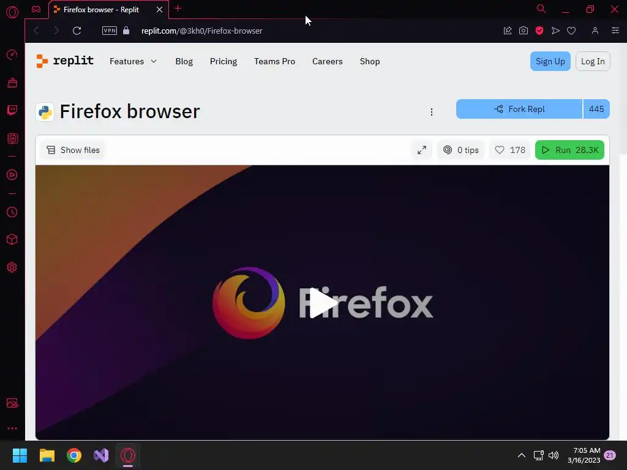Viewport: 627px width, 470px height.
Task: Open the Pricing menu link
Action: 223,62
